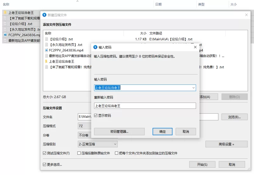Uncheck the 显示密码 checkbox
The height and width of the screenshot is (175, 254).
coord(96,115)
